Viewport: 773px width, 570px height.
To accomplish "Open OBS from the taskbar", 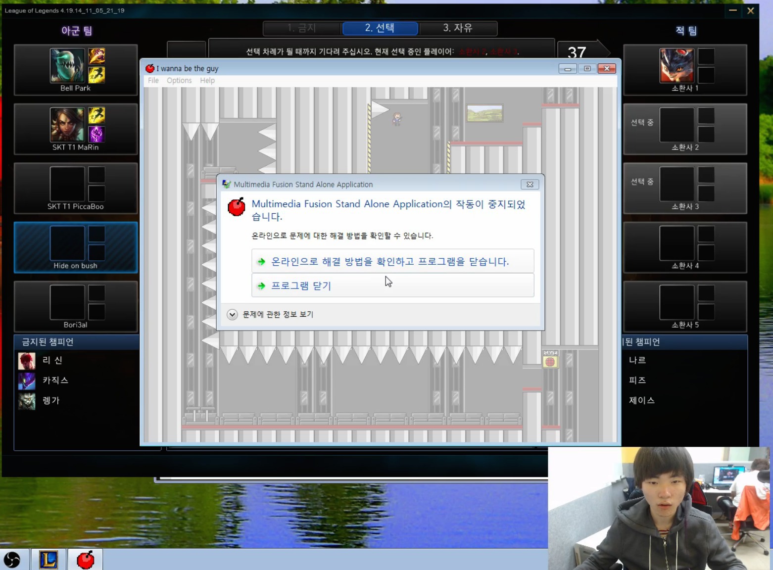I will click(x=12, y=560).
